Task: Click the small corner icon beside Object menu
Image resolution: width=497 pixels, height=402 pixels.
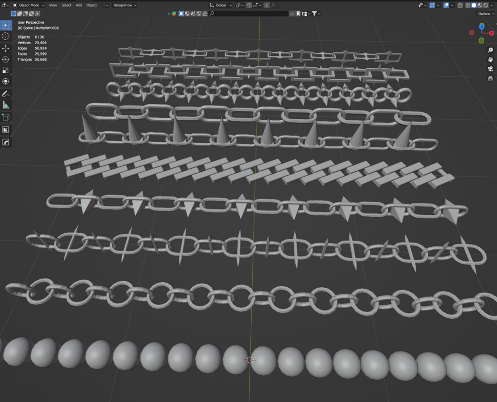Action: click(x=104, y=5)
